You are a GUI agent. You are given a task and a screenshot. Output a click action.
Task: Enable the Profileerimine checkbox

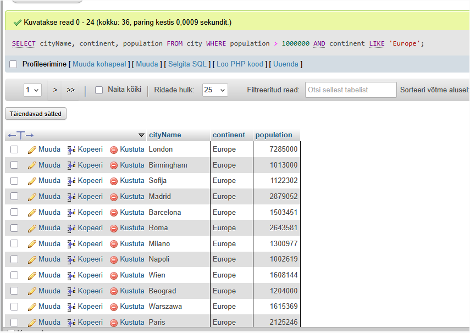[14, 64]
